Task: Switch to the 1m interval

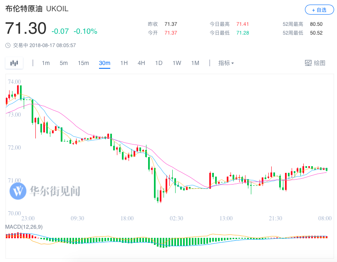Action: pos(46,63)
